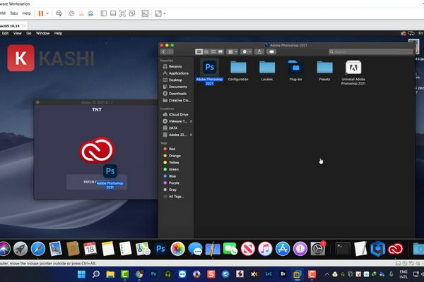
Task: Eject the VMware T... volume
Action: [191, 121]
